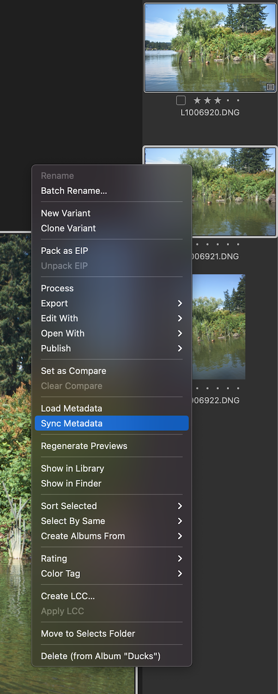Click the adjustments badge icon on L1006920 thumbnail
This screenshot has height=694, width=278.
pyautogui.click(x=271, y=87)
